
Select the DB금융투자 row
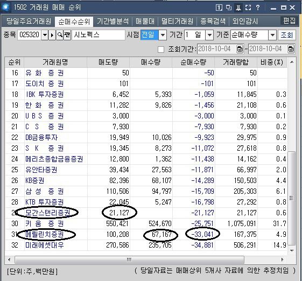click(146, 138)
